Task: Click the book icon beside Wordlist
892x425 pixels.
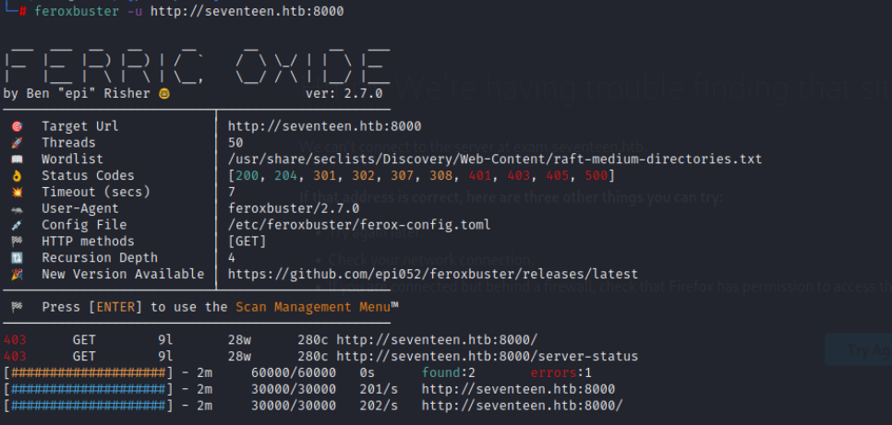Action: [17, 159]
